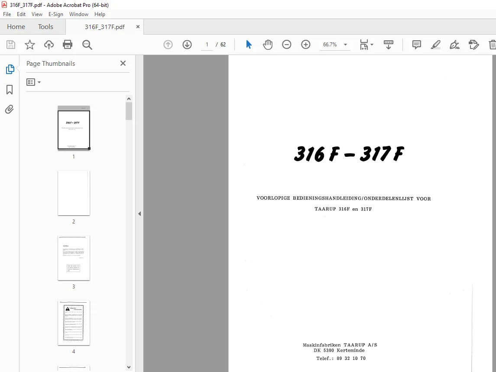496x372 pixels.
Task: Zoom in with plus button
Action: [305, 45]
